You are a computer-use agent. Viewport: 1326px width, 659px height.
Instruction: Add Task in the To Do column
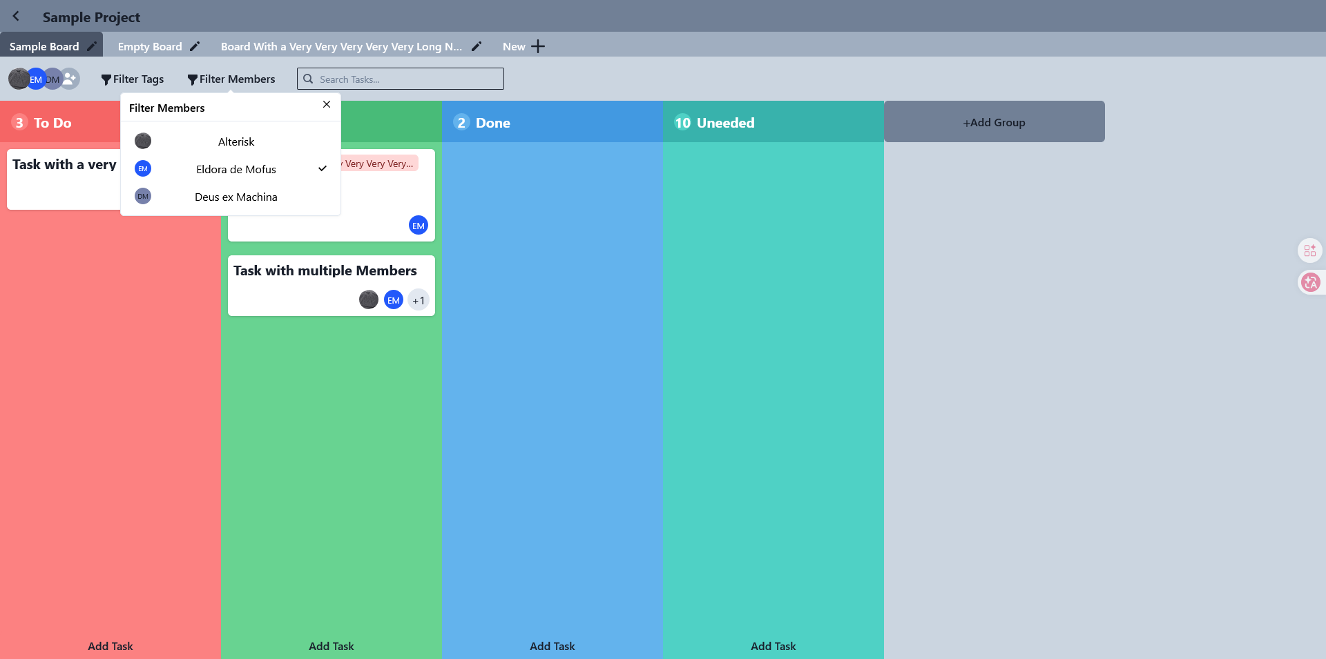[x=110, y=646]
